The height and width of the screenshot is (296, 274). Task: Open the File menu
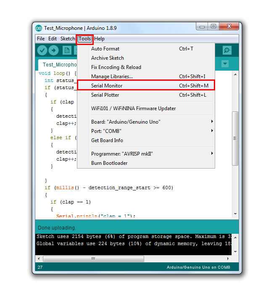coord(41,39)
